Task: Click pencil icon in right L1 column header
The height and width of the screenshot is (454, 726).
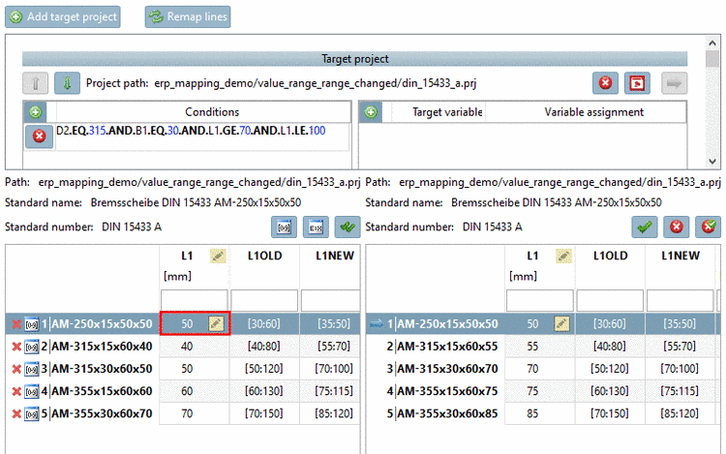Action: point(563,256)
